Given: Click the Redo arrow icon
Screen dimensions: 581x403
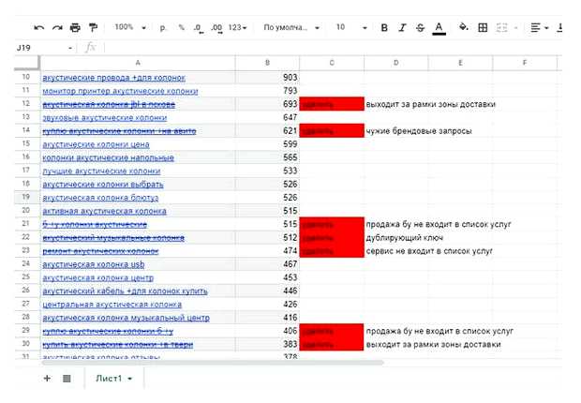Looking at the screenshot, I should 57,28.
